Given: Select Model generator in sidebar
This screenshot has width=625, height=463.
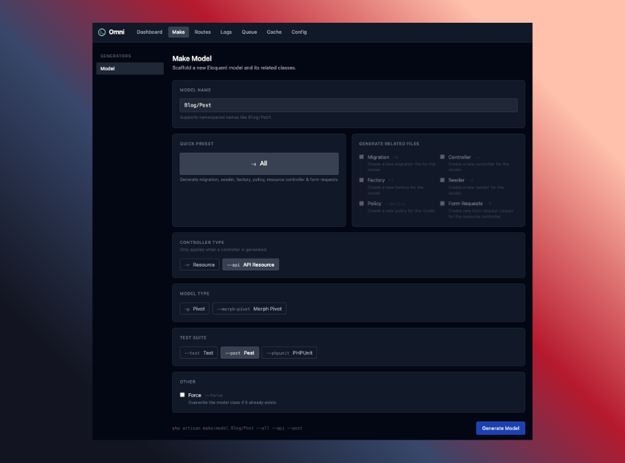Looking at the screenshot, I should coord(130,68).
